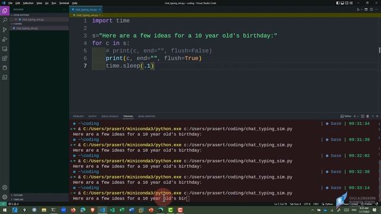Click the errors and warnings status indicator
This screenshot has height=214, width=381.
(x=13, y=204)
